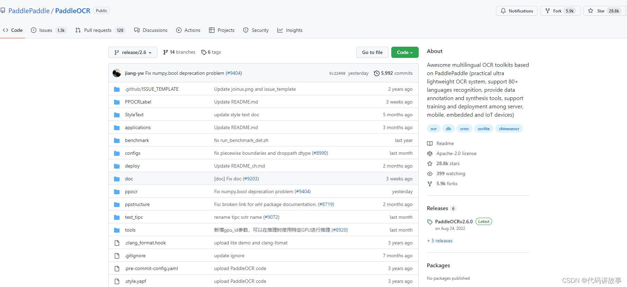Click the folder icon for .github/ISSUE_TEMPLATE
This screenshot has height=287, width=627.
[117, 89]
